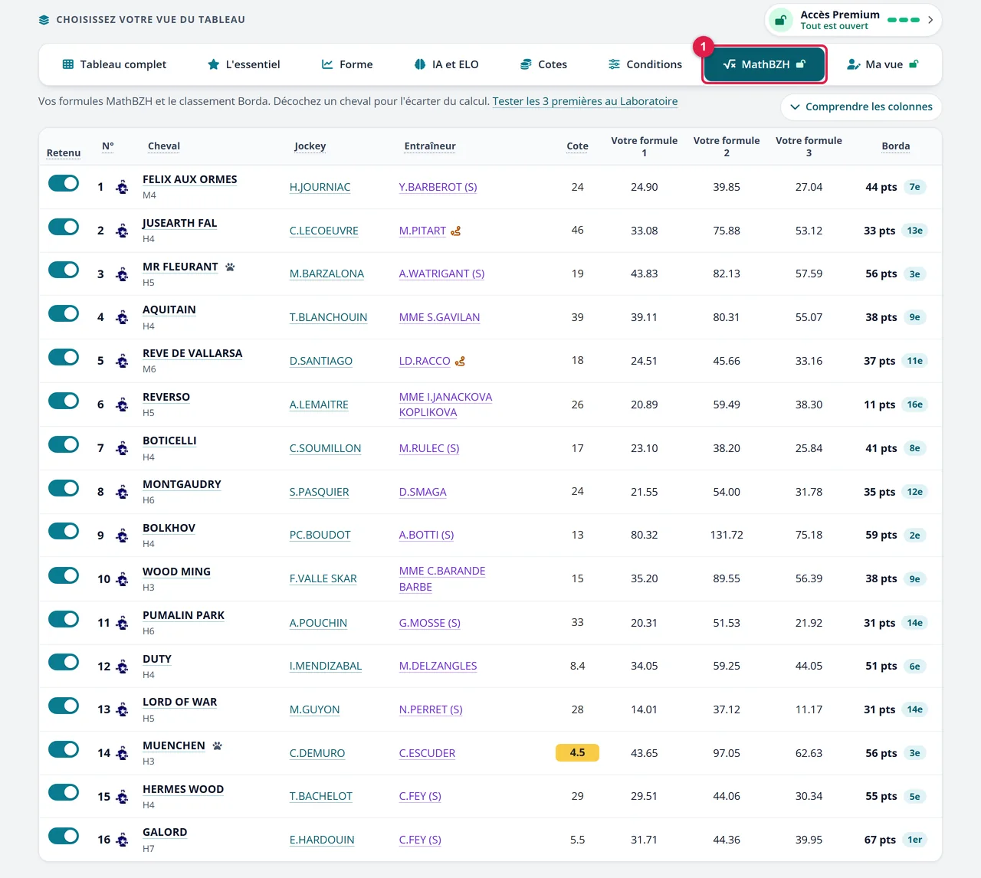Select the IA et ELO tab

[446, 64]
